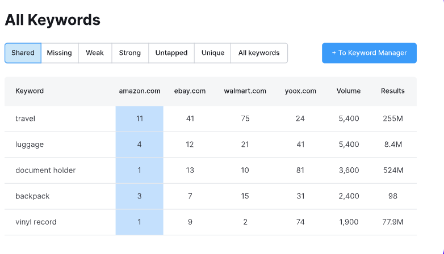444x254 pixels.
Task: Click ebay.com position 9 for vinyl record
Action: pyautogui.click(x=190, y=222)
